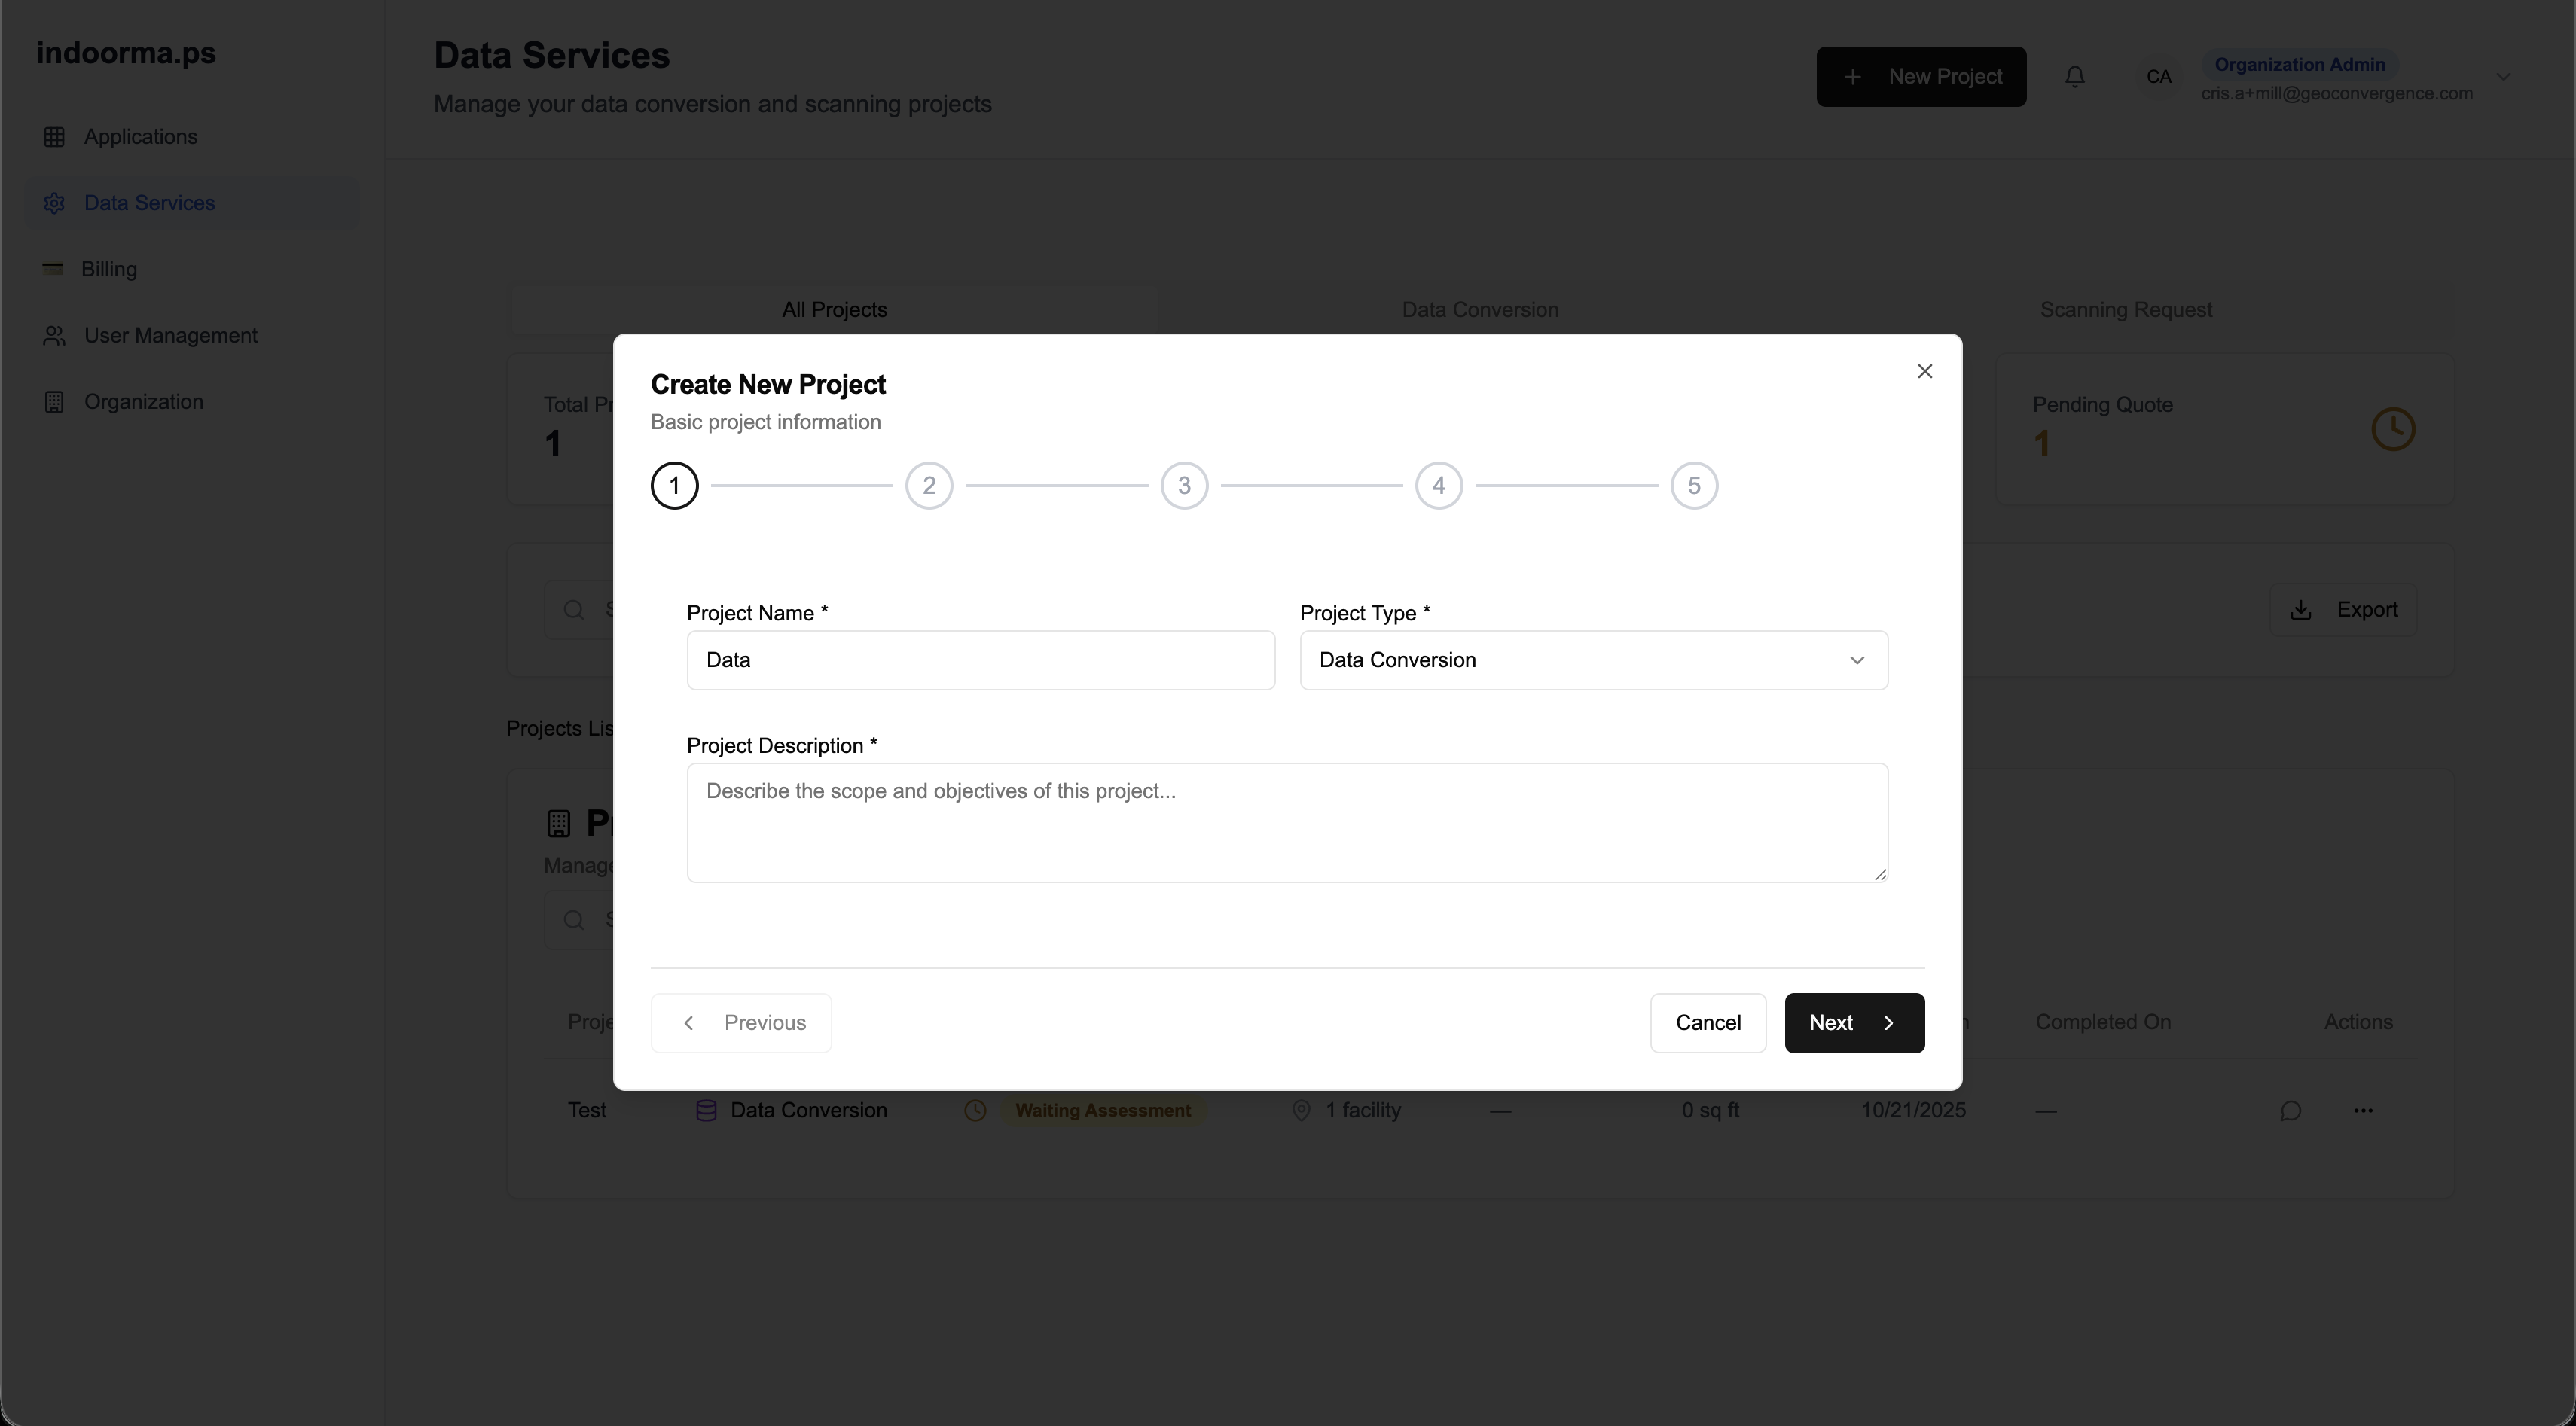The width and height of the screenshot is (2576, 1426).
Task: Click the CA avatar initials
Action: point(2158,77)
